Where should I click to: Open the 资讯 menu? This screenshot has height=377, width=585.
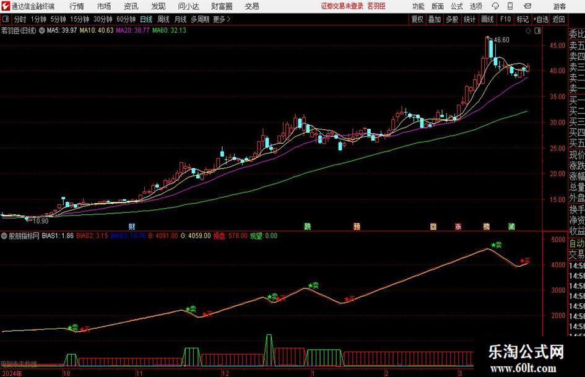point(131,6)
